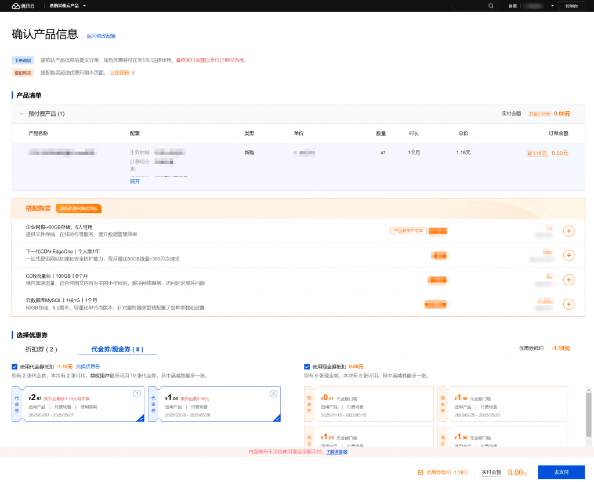Open 备案 in top navigation
This screenshot has width=594, height=482.
click(513, 6)
